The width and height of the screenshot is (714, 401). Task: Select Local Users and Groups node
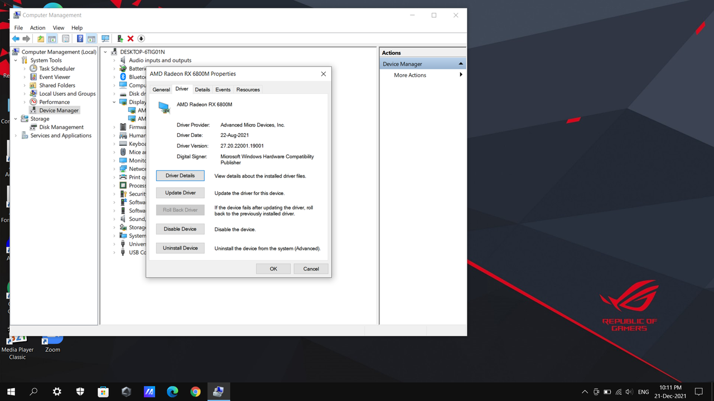click(67, 94)
